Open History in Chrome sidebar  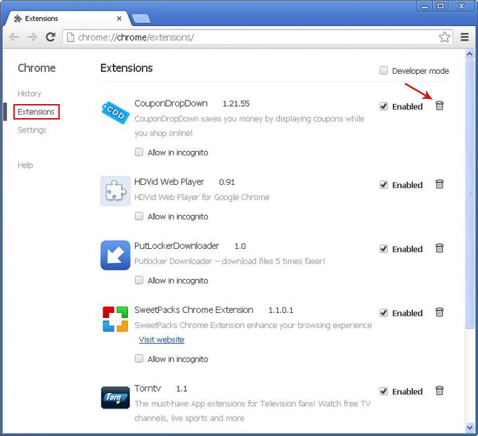30,94
